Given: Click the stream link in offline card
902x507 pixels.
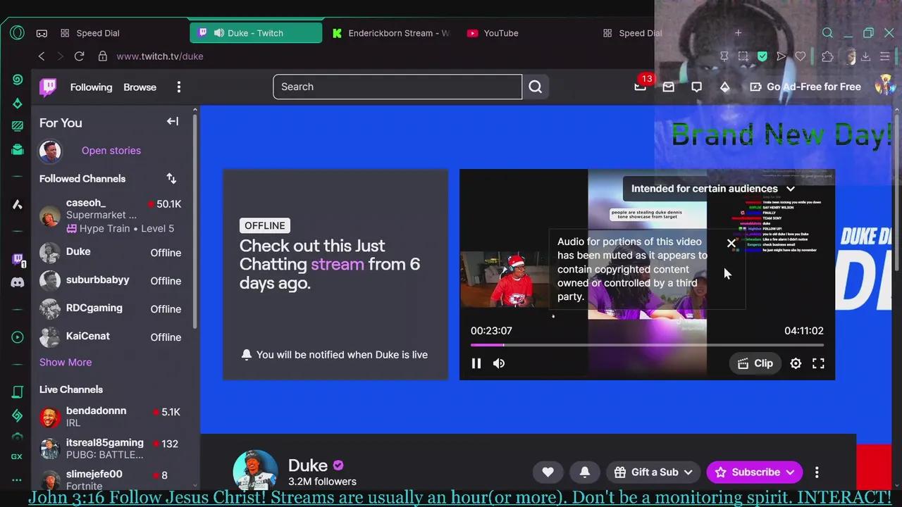Looking at the screenshot, I should coord(338,265).
